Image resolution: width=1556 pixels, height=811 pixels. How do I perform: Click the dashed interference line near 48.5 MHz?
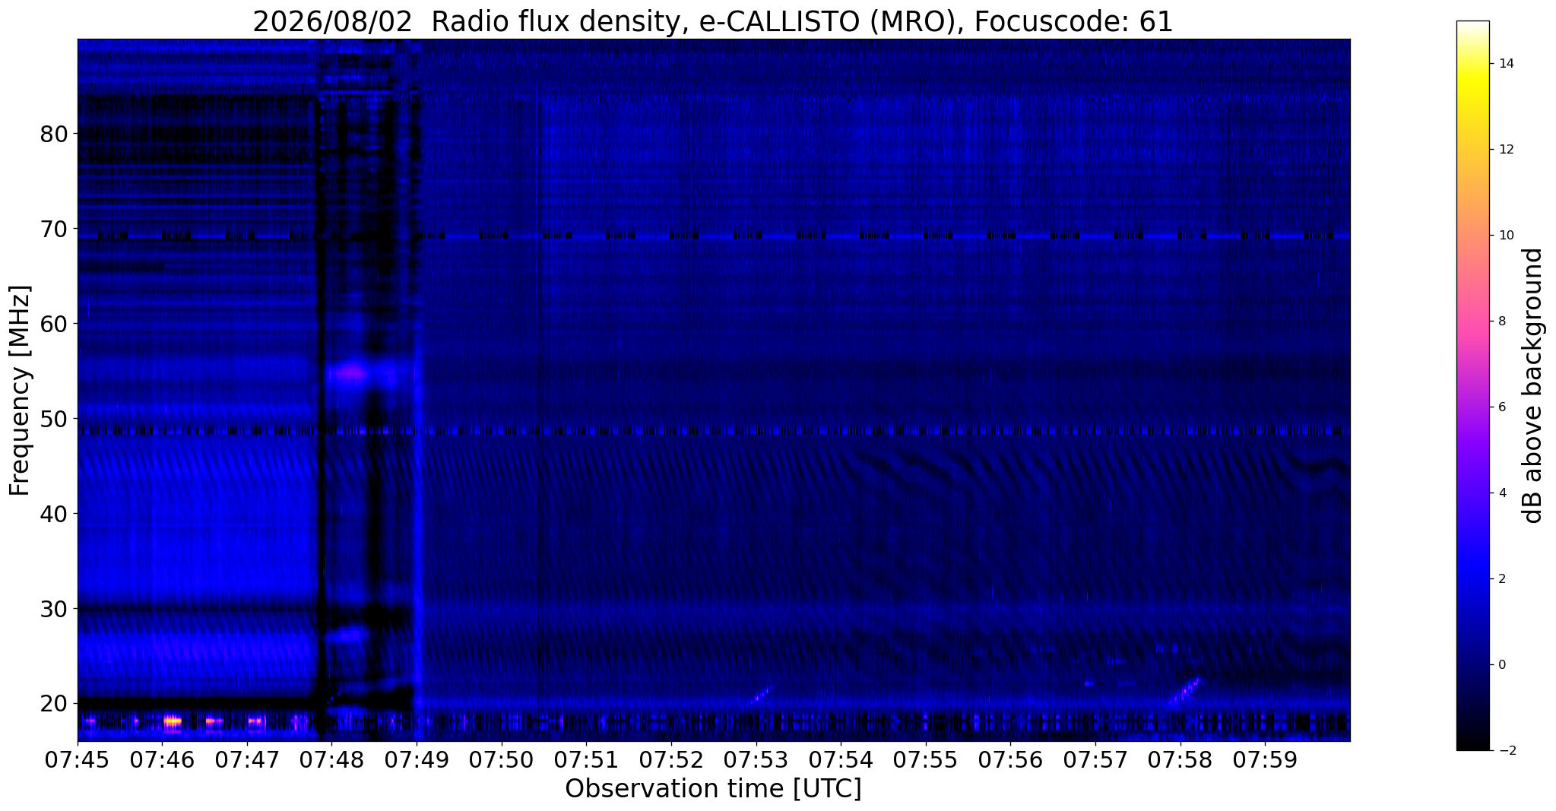tap(714, 431)
